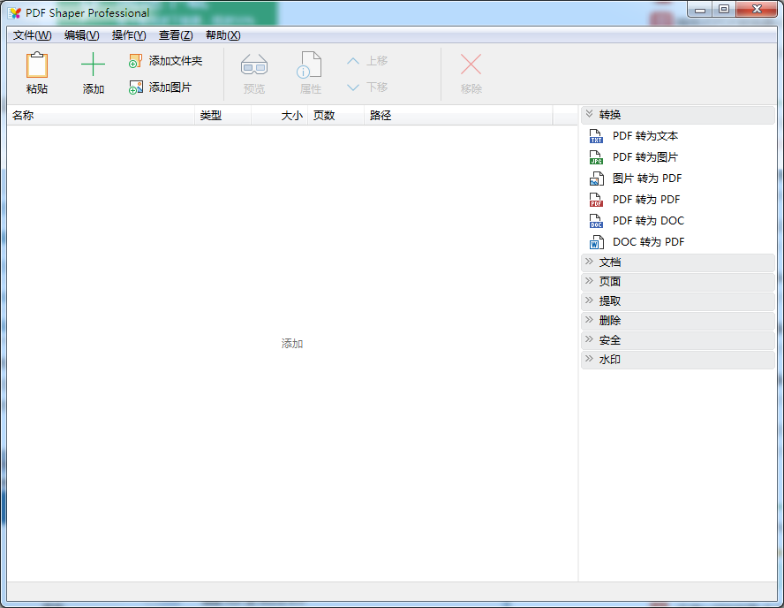Screen dimensions: 784x608
Task: Click the Properties (属性) document icon
Action: 310,65
